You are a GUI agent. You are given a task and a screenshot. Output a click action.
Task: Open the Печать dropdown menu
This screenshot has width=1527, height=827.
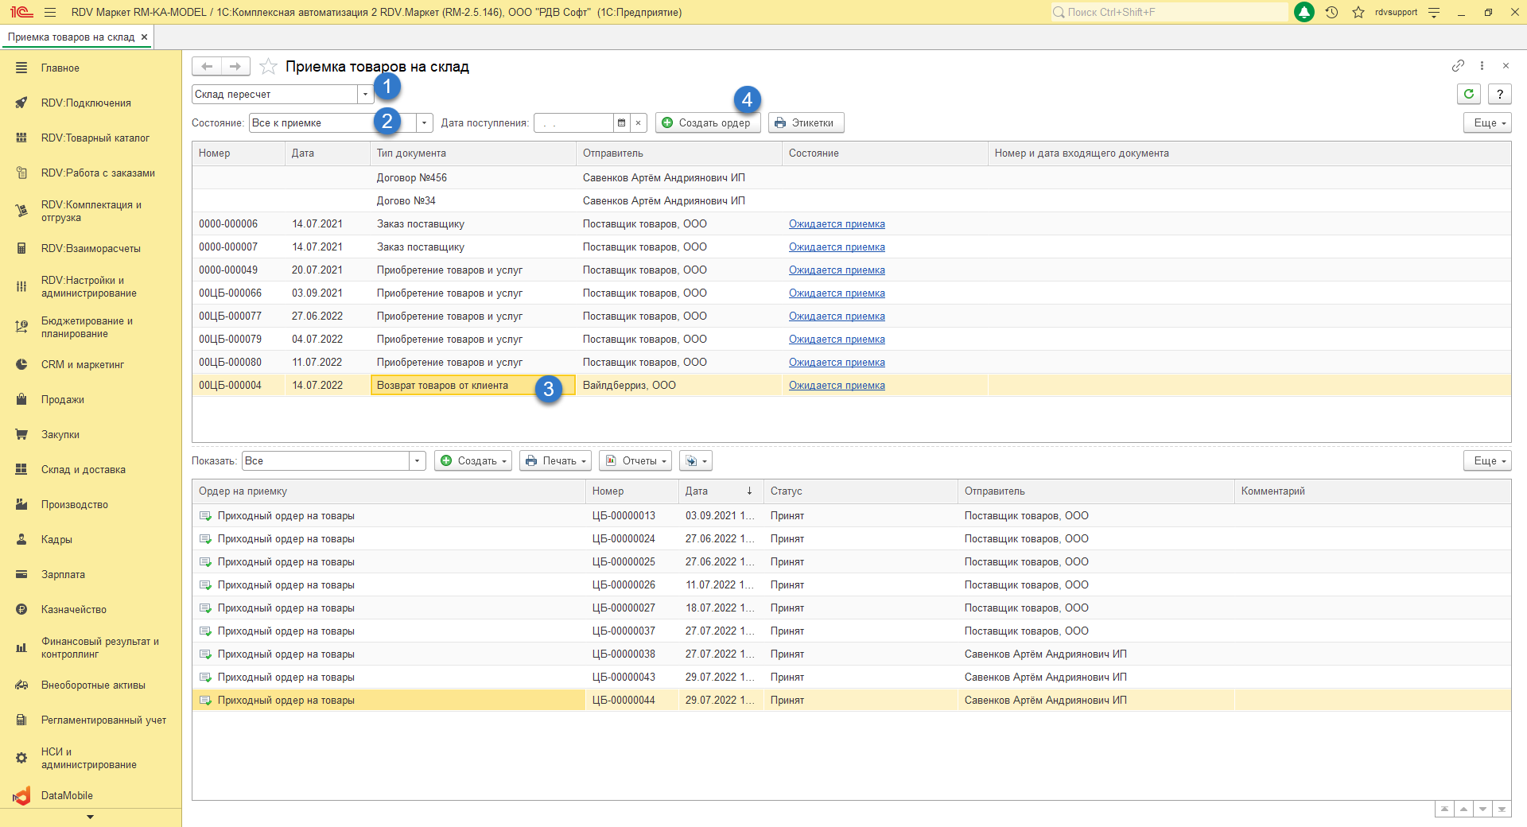[x=555, y=461]
